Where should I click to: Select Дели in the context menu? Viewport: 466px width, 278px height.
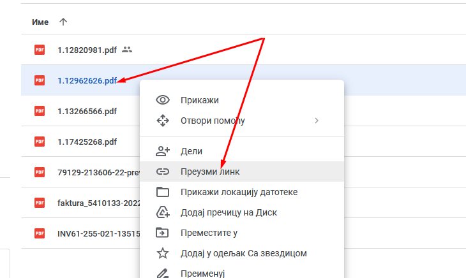point(192,151)
